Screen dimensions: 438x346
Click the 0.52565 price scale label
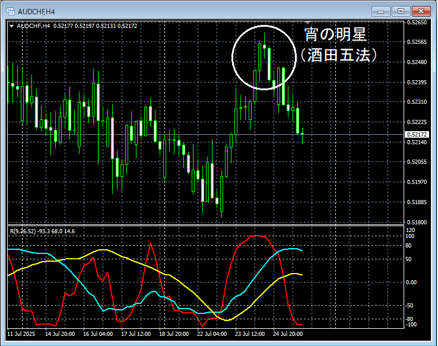point(417,42)
